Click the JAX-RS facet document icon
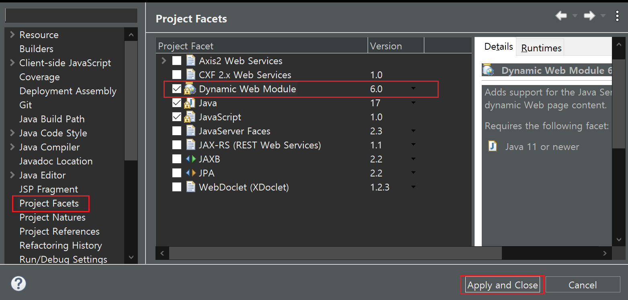Viewport: 628px width, 300px height. (191, 145)
